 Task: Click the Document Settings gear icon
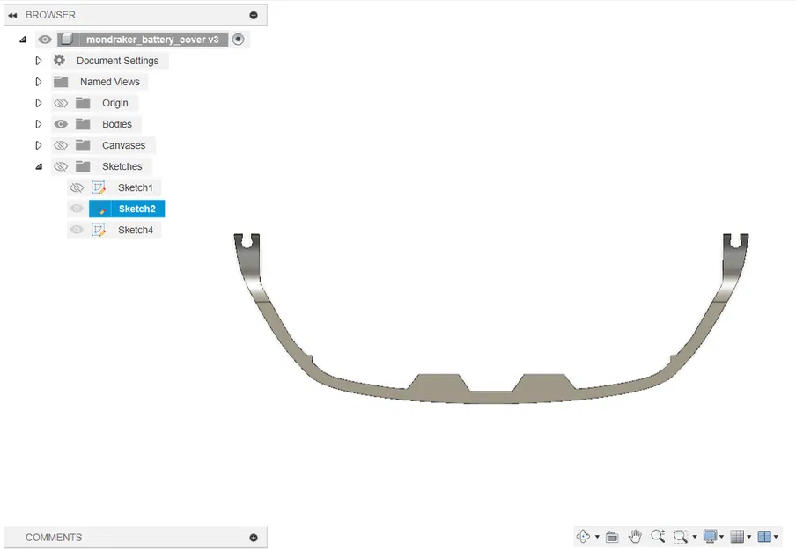coord(58,60)
